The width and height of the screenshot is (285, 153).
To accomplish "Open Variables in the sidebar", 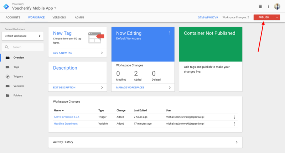I will (x=19, y=86).
